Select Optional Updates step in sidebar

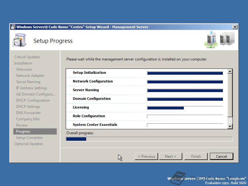29,144
